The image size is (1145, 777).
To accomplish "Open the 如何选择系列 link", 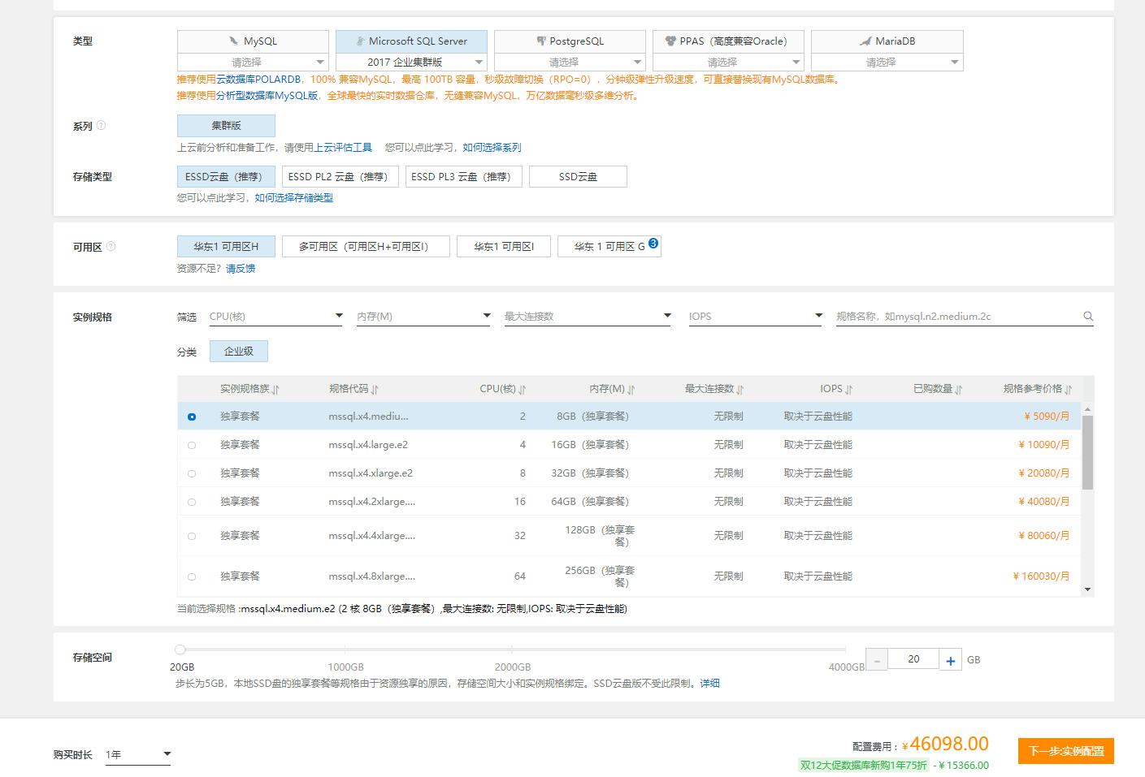I will click(492, 147).
